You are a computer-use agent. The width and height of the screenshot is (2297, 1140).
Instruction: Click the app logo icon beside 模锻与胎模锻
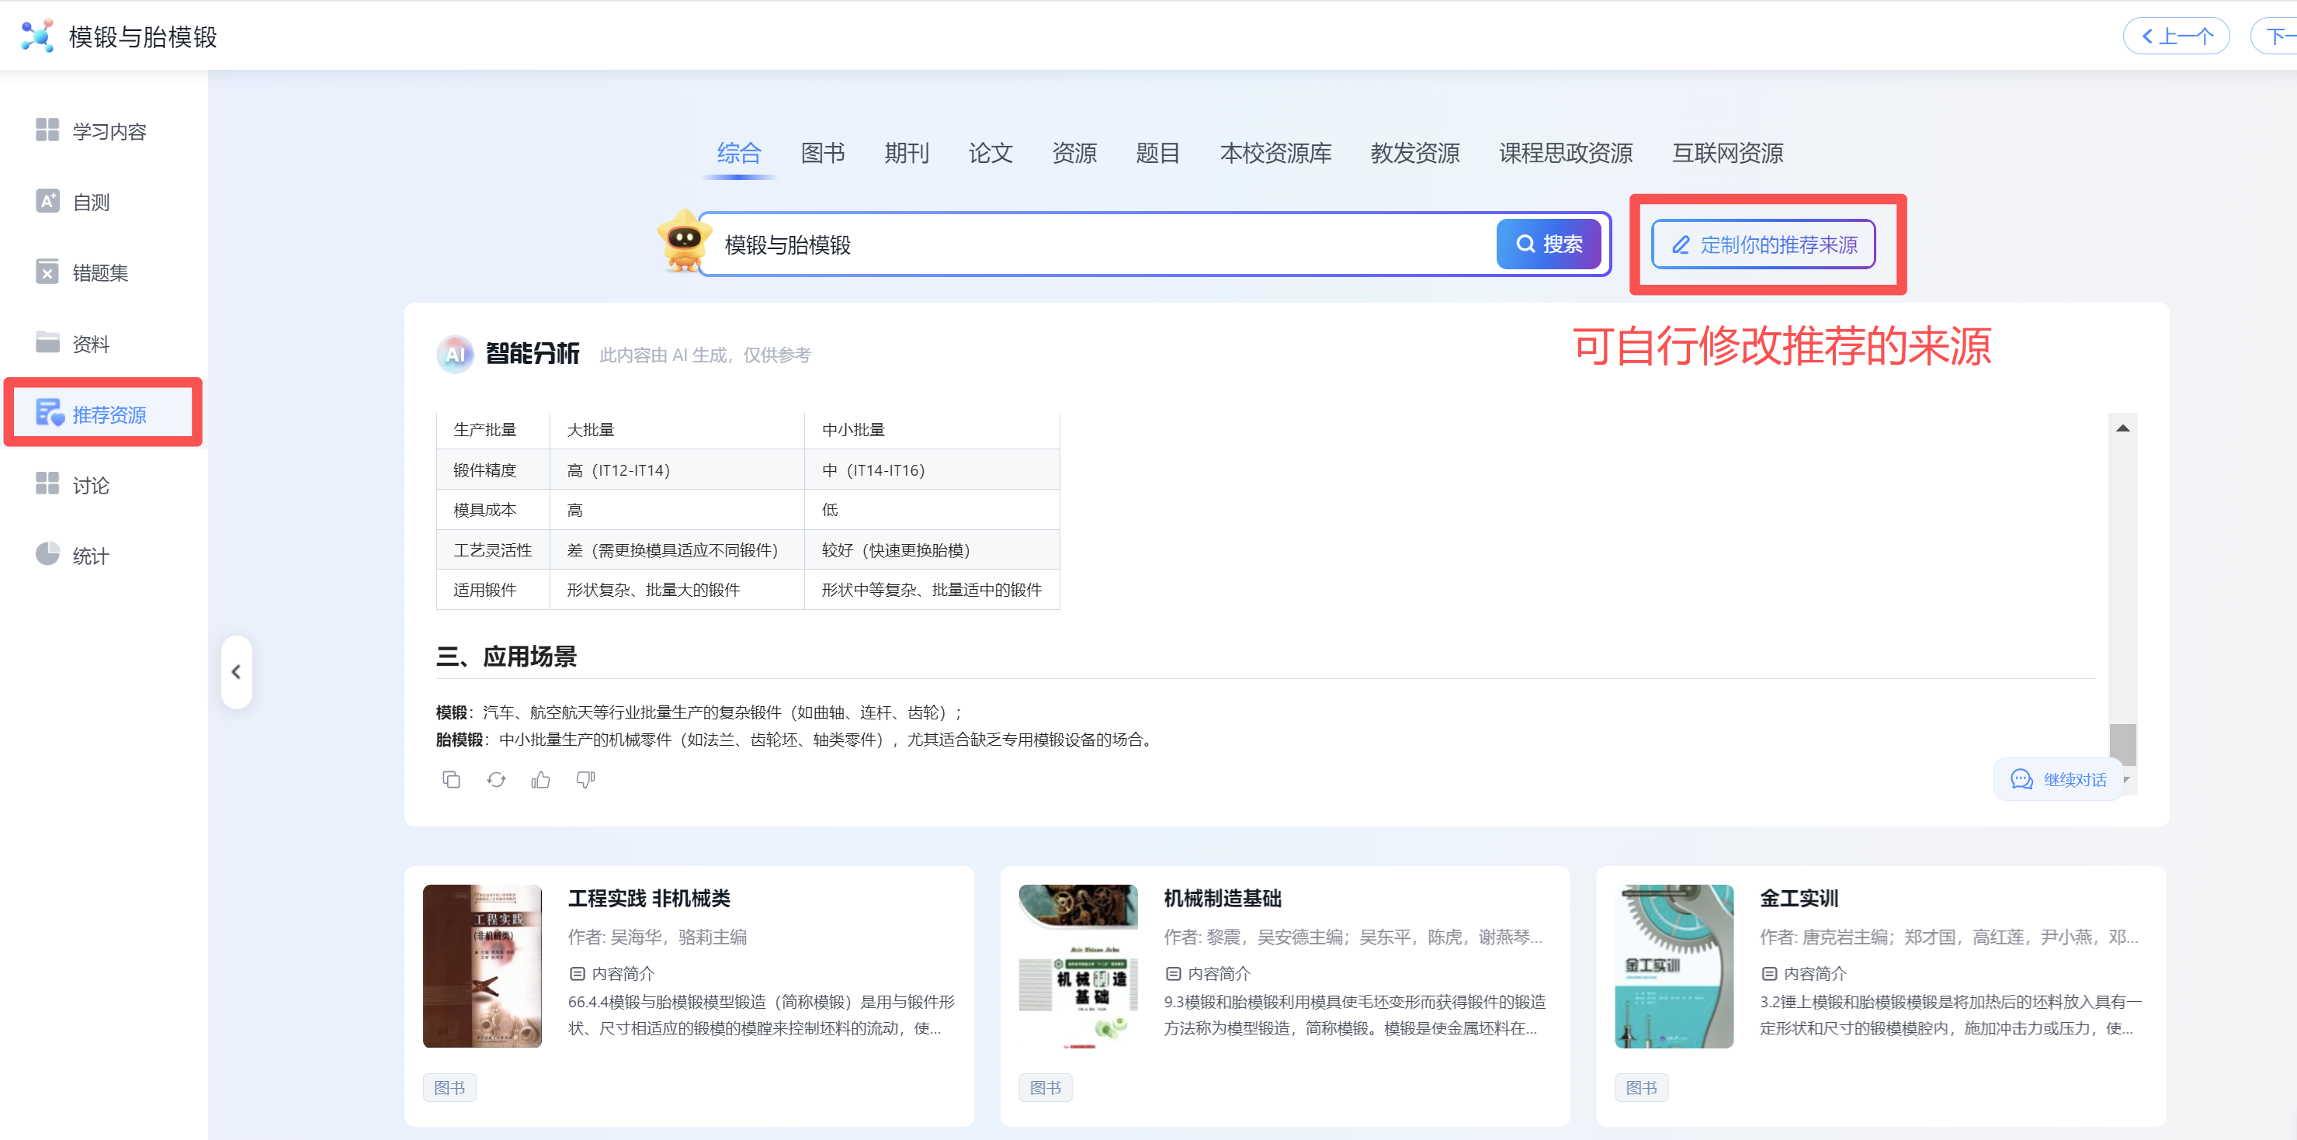[37, 36]
